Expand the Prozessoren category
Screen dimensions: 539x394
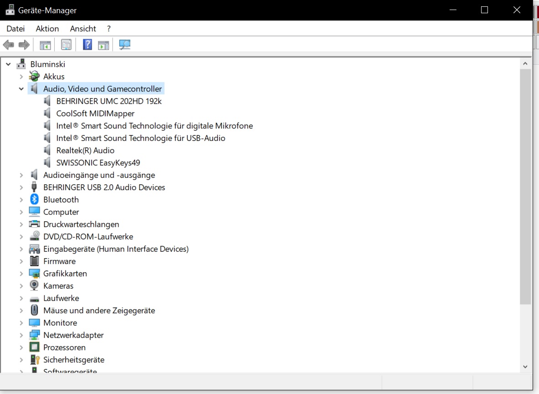point(21,347)
